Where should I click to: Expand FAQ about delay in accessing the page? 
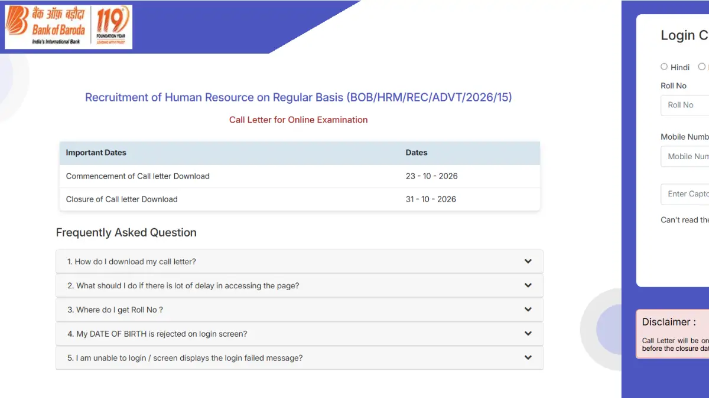click(x=300, y=285)
